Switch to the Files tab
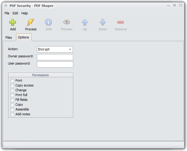 9,38
